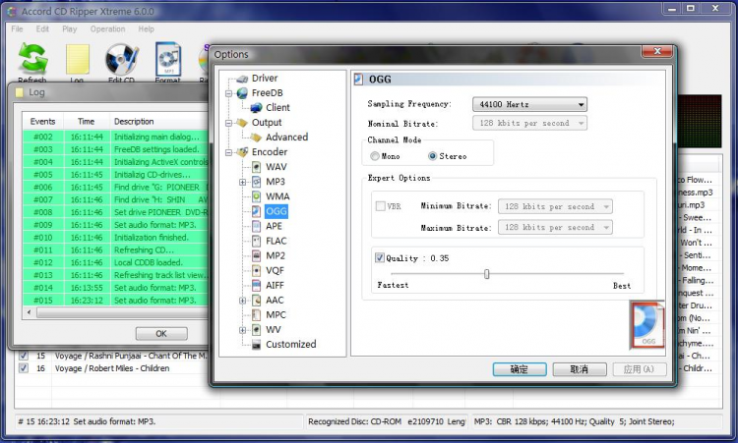Open the Minimum Bitrate dropdown
This screenshot has width=738, height=443.
(555, 206)
